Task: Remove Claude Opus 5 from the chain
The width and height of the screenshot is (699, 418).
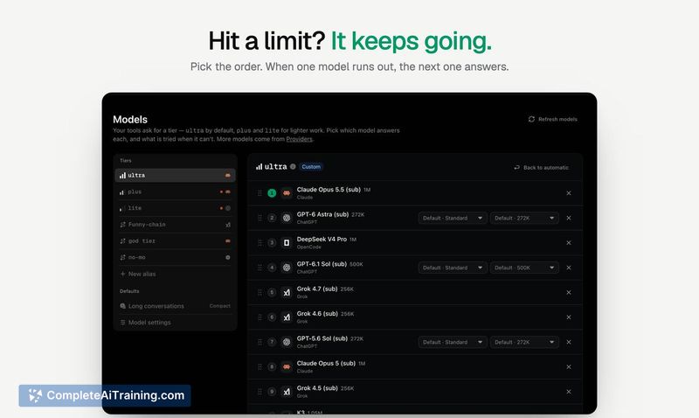Action: [x=569, y=366]
